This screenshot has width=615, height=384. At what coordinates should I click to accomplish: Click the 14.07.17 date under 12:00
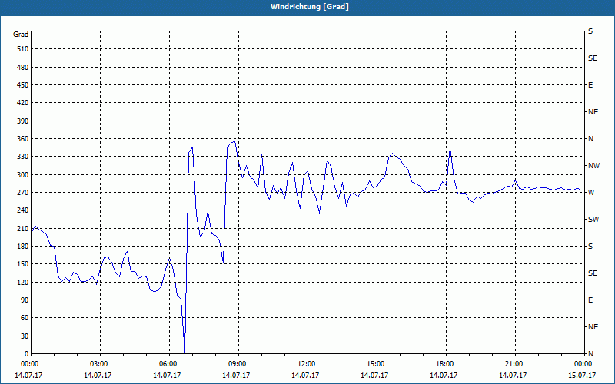tap(305, 376)
